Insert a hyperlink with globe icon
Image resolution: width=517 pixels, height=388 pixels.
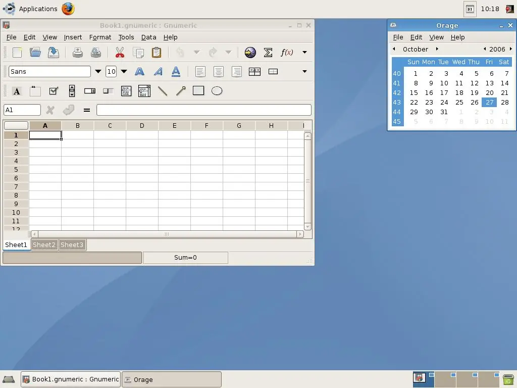pyautogui.click(x=250, y=53)
